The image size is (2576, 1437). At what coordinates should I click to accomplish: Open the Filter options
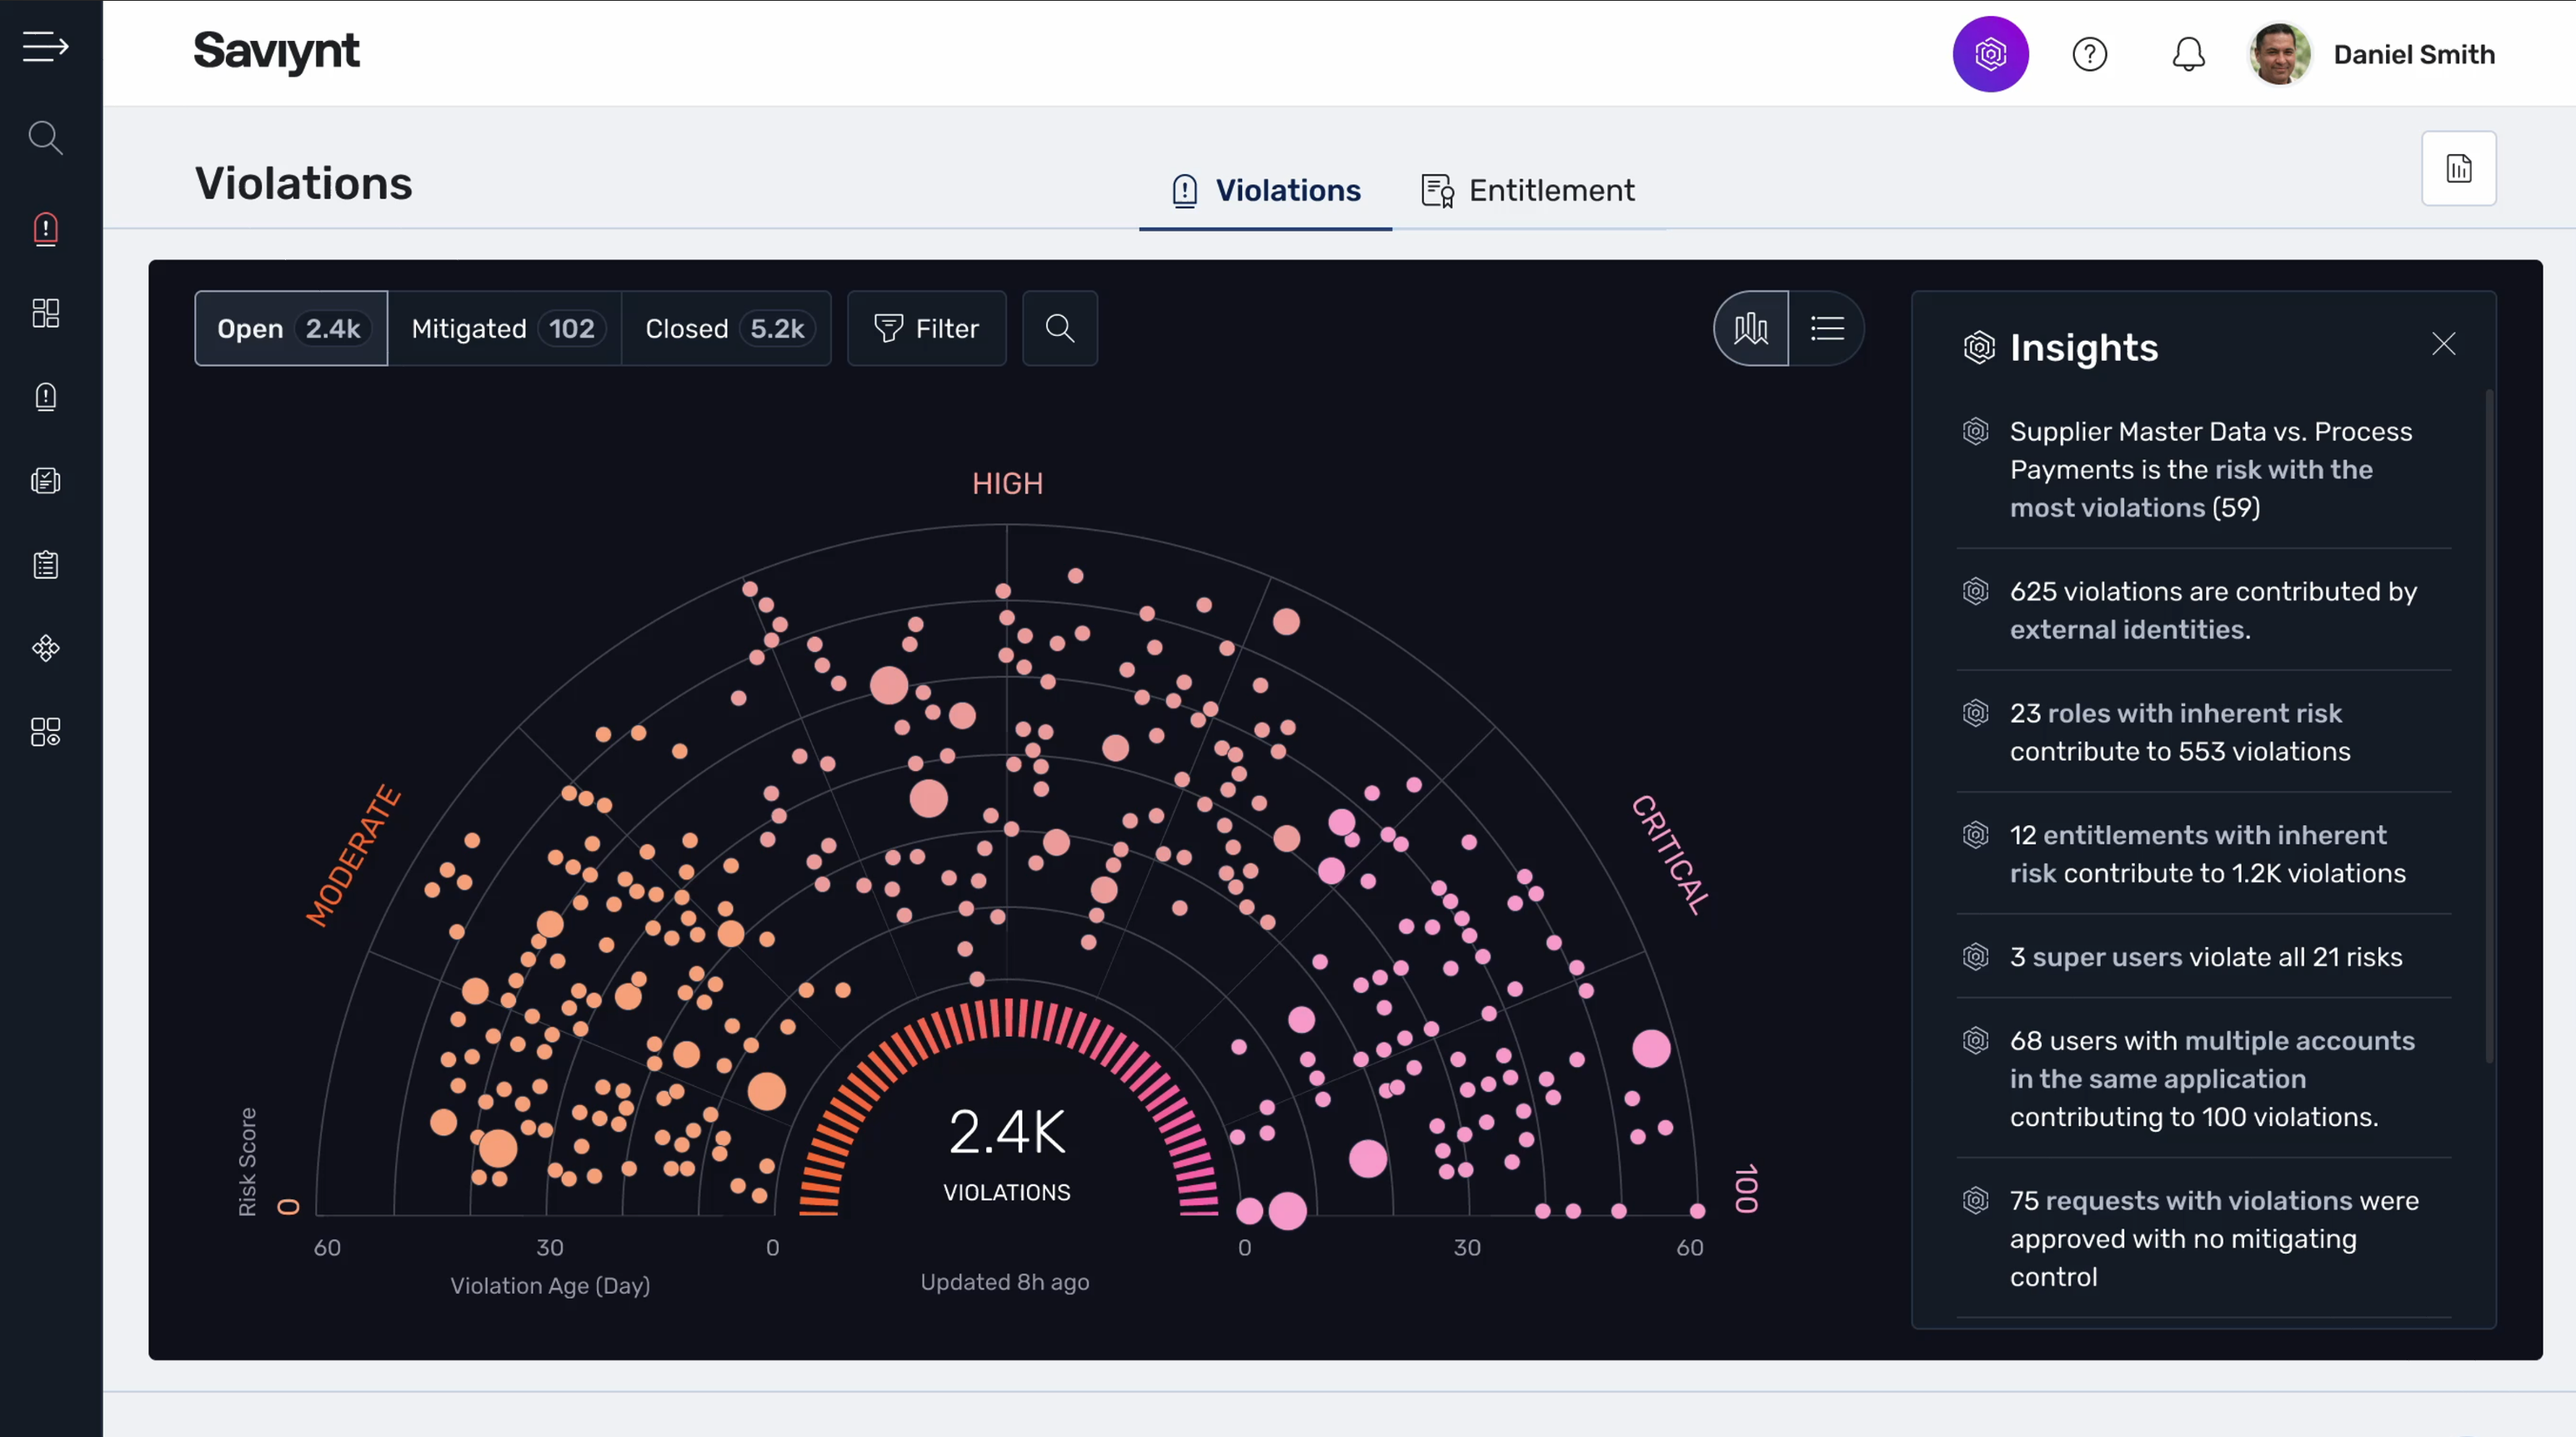point(926,328)
